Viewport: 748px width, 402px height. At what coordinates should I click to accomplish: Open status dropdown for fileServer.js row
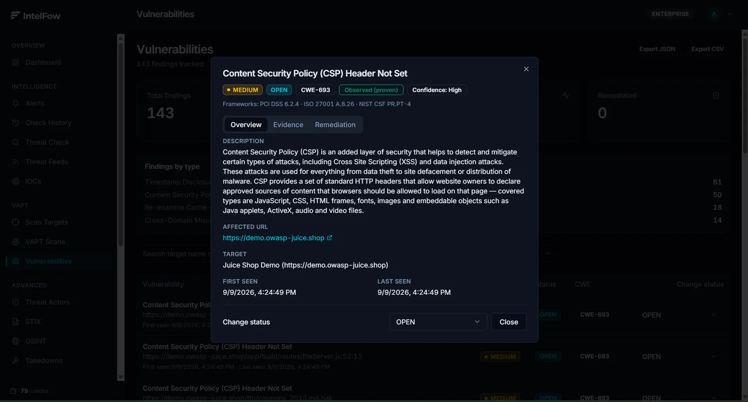679,357
